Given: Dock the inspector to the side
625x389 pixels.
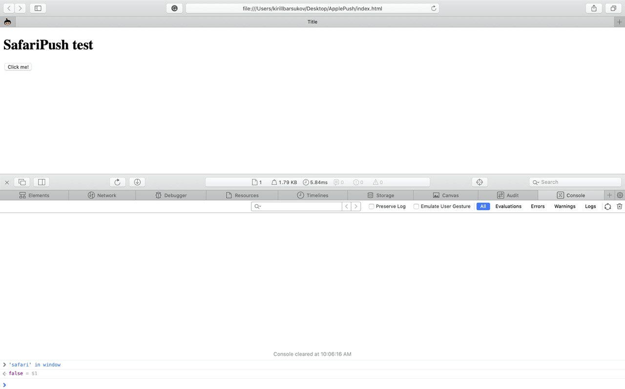Looking at the screenshot, I should [x=42, y=182].
